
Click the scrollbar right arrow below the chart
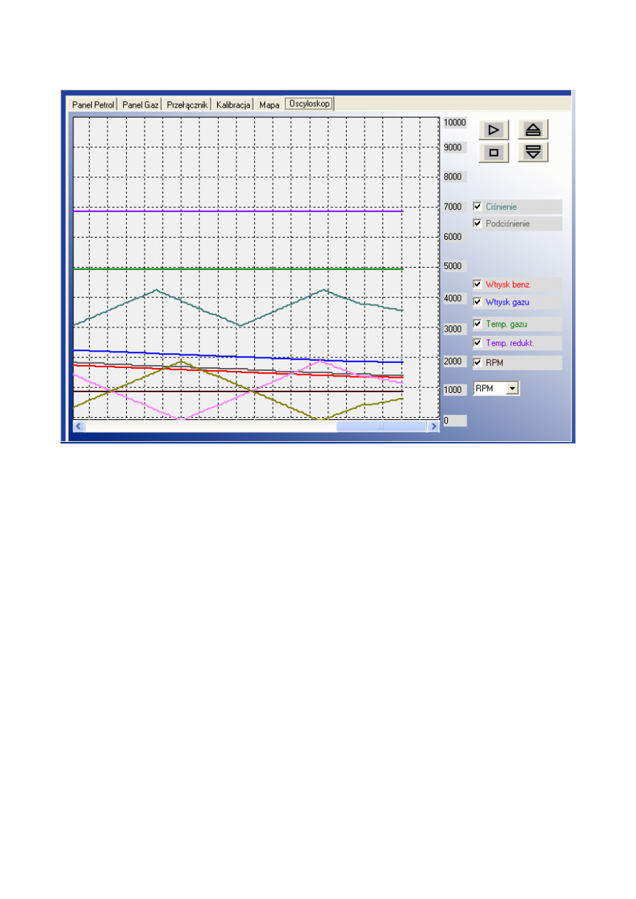432,426
